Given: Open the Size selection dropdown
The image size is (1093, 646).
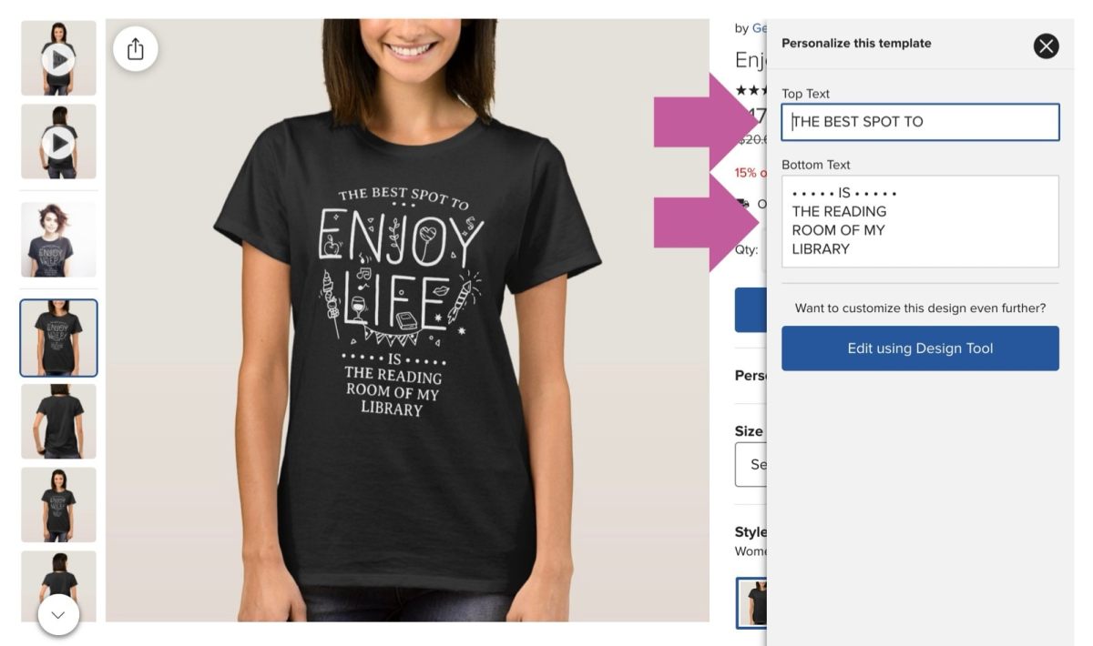Looking at the screenshot, I should (751, 465).
